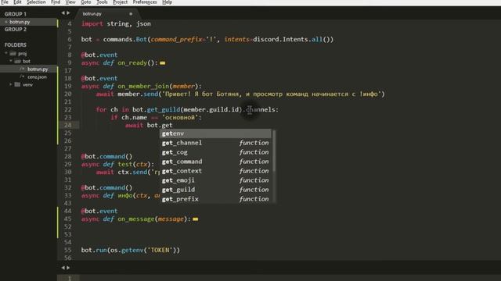Open the Edit menu
501x281 pixels.
(x=17, y=2)
